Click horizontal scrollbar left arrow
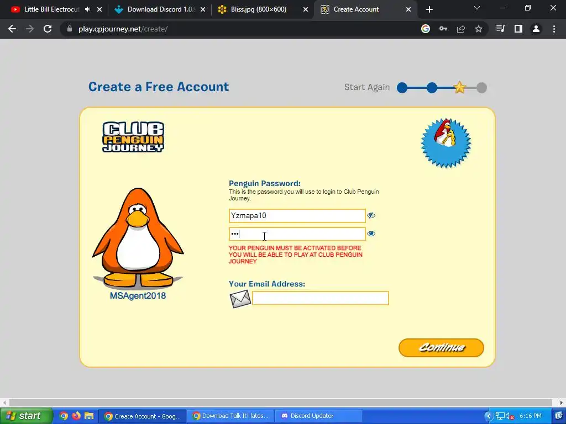The width and height of the screenshot is (566, 424). click(4, 402)
